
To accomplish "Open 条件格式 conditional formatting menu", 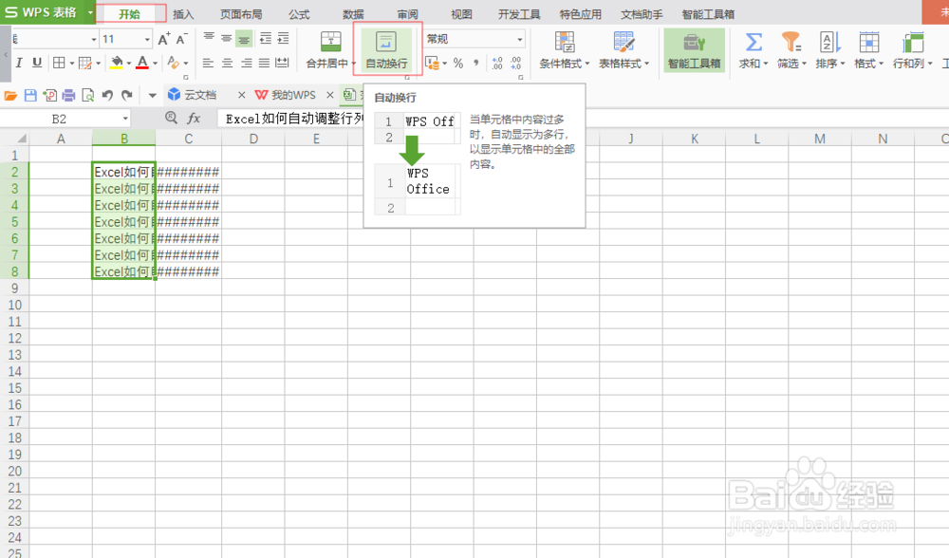I will click(x=565, y=50).
